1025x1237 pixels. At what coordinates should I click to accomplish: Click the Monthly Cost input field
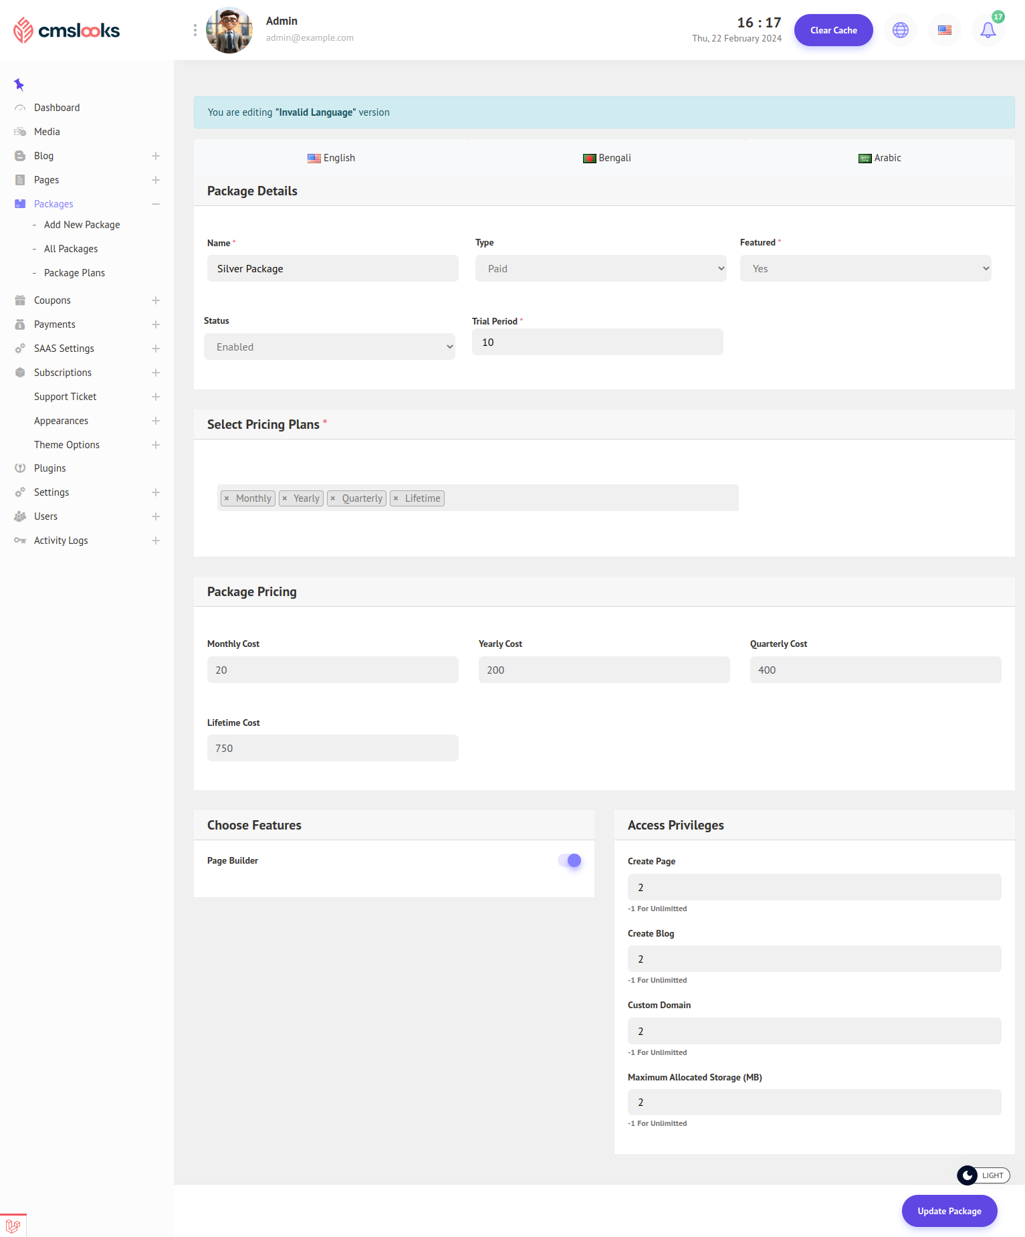[332, 670]
